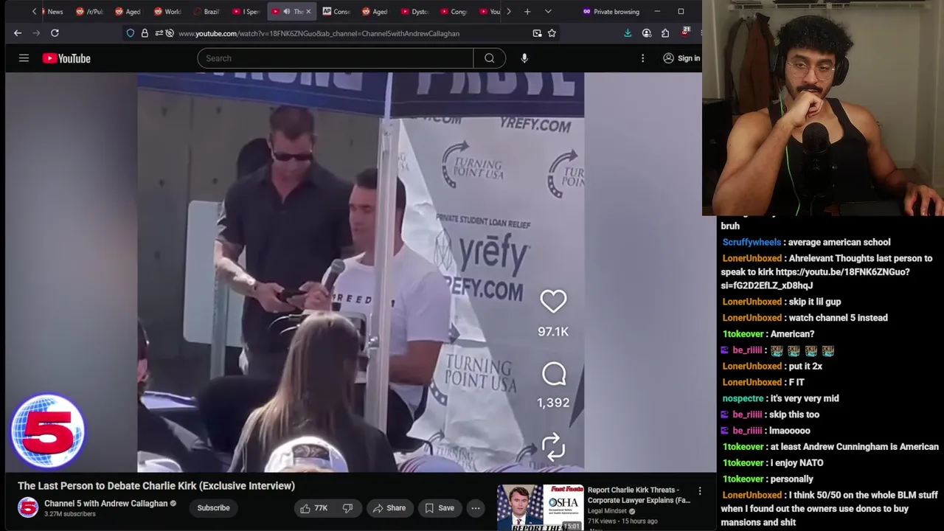Open the extensions puzzle icon
Viewport: 944px width, 531px height.
(x=665, y=33)
